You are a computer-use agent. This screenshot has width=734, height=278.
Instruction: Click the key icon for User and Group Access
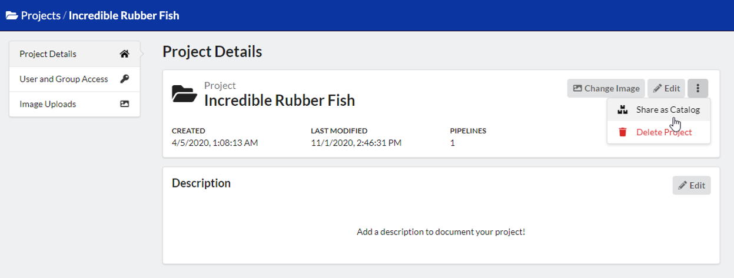[x=124, y=79]
